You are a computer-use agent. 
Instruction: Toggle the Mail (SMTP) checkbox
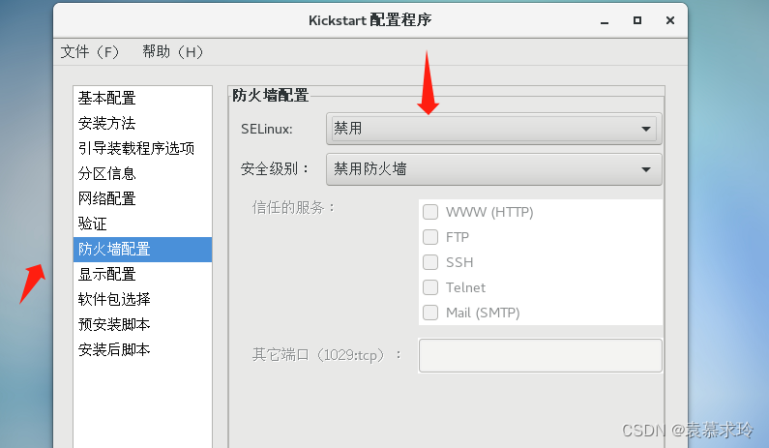(430, 313)
